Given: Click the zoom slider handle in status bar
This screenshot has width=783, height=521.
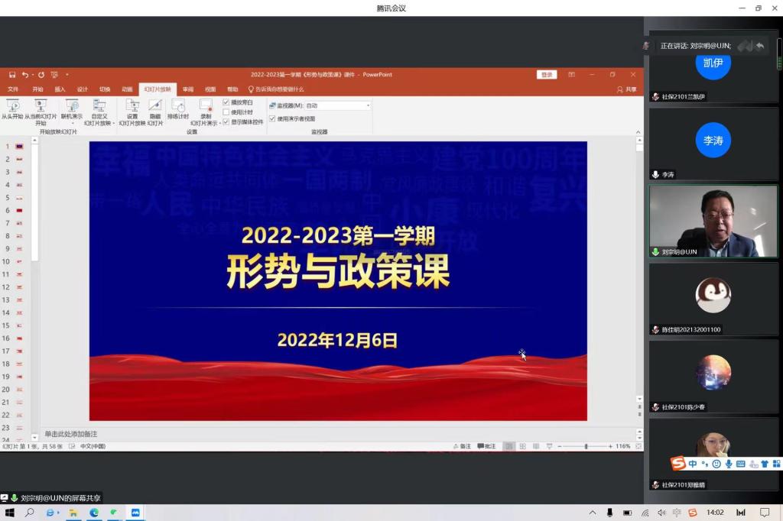Looking at the screenshot, I should [586, 446].
